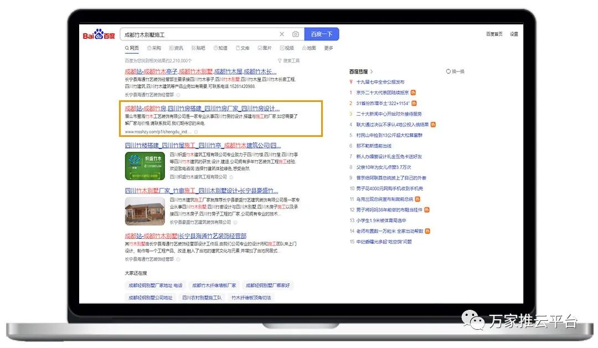Expand the 更多 more menu

328,48
